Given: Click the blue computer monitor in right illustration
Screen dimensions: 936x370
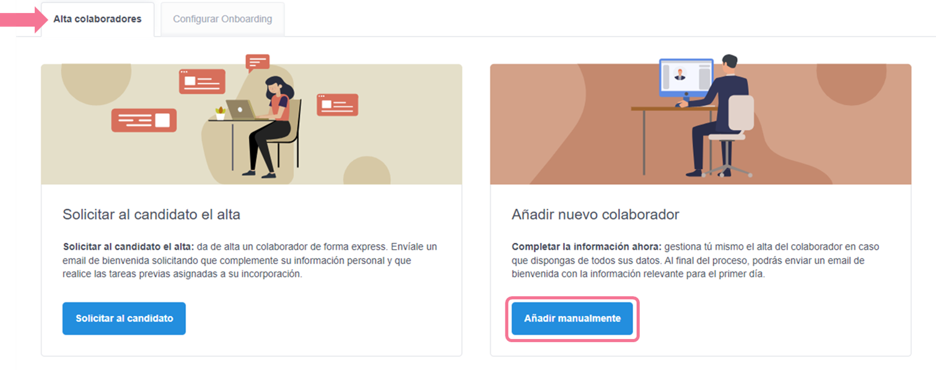Looking at the screenshot, I should [x=686, y=77].
